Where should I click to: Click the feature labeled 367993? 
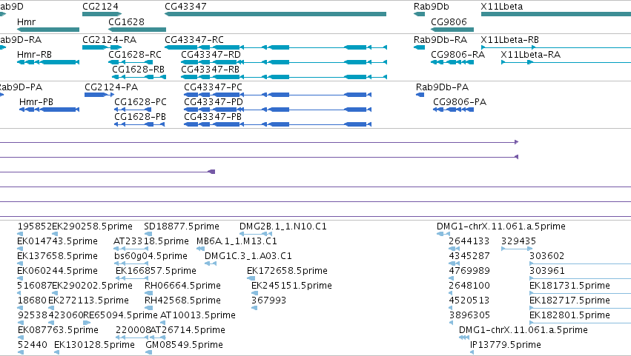(268, 300)
